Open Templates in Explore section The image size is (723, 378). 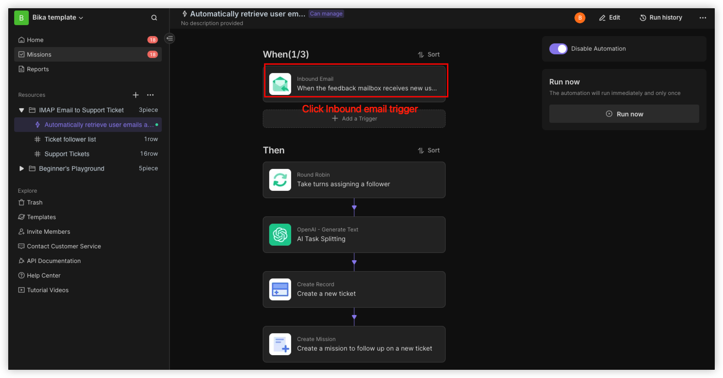click(x=37, y=217)
